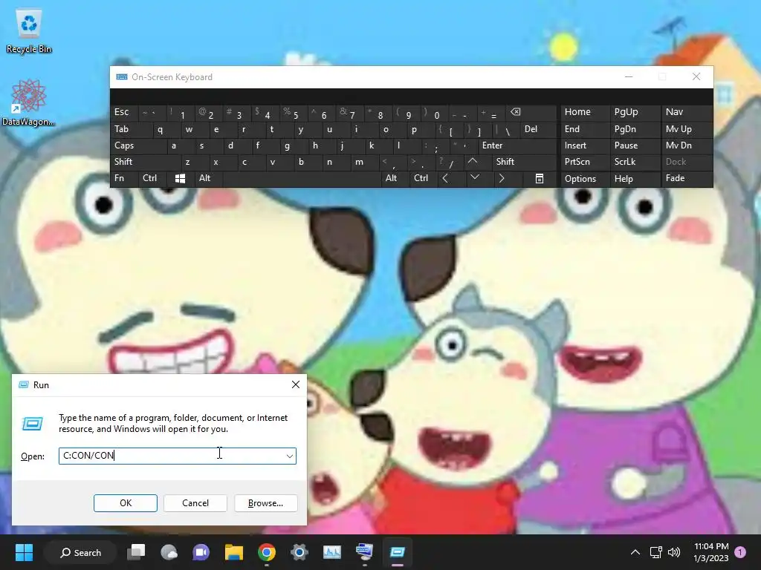Open the notification badge in system tray
The width and height of the screenshot is (761, 570).
click(740, 552)
